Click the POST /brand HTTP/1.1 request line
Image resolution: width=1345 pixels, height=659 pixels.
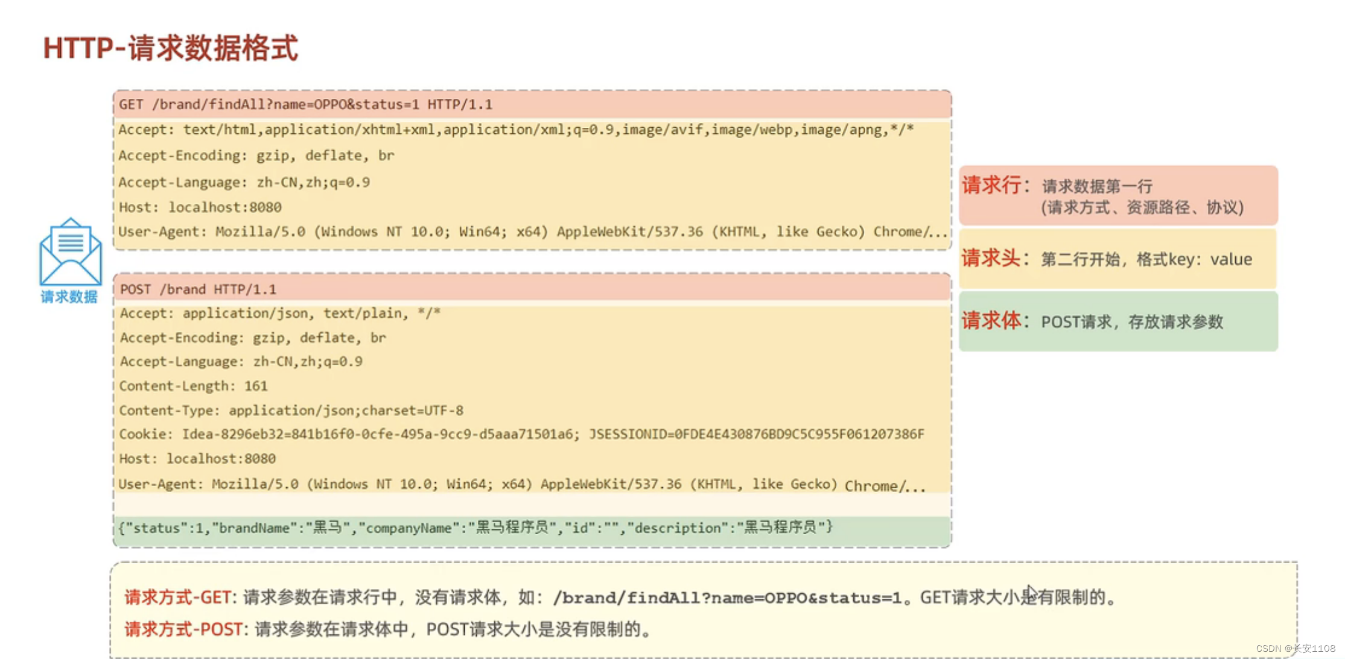click(x=198, y=289)
